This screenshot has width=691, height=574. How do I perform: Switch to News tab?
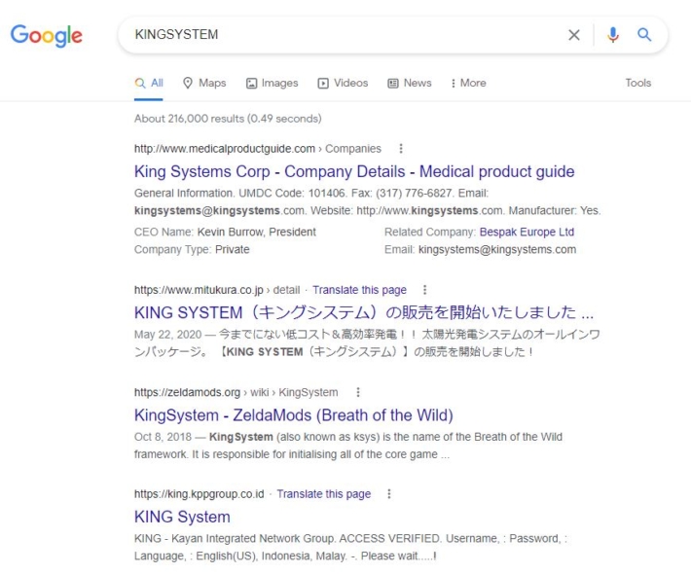tap(410, 84)
